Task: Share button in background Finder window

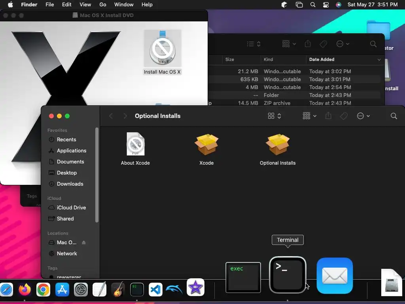Action: (308, 44)
